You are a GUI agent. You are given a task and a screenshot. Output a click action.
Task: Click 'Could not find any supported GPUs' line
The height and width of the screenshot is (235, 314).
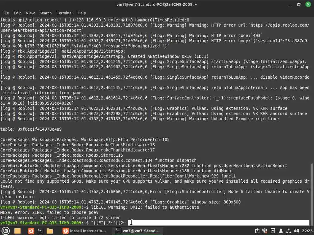point(155,184)
